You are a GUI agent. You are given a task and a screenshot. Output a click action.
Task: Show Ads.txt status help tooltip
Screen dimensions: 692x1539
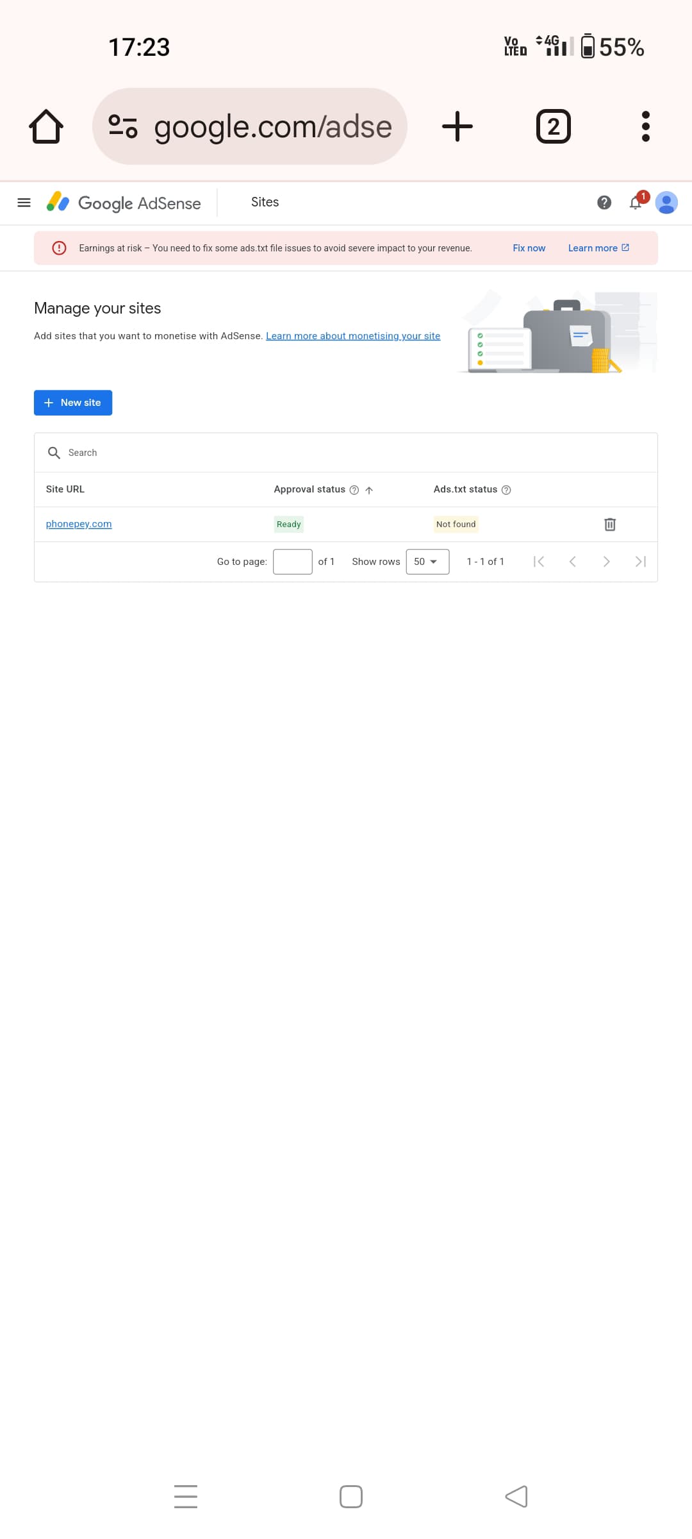tap(506, 490)
